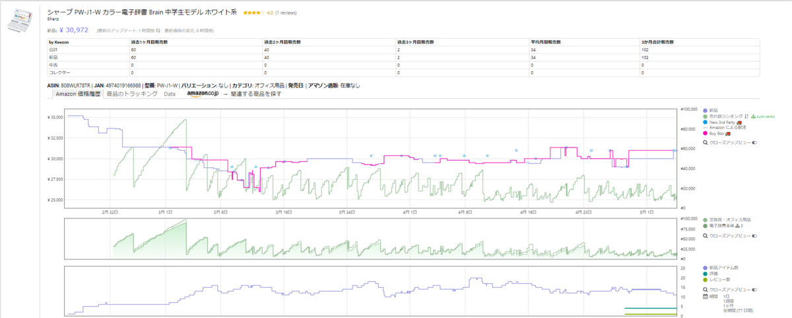Toggle 新品アイテム数 series in bottom legend
The width and height of the screenshot is (792, 318).
721,268
